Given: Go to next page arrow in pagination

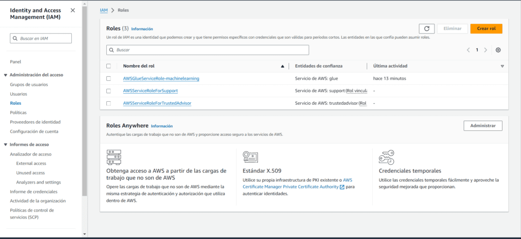Looking at the screenshot, I should pyautogui.click(x=486, y=50).
